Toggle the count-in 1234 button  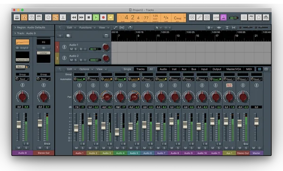216,17
